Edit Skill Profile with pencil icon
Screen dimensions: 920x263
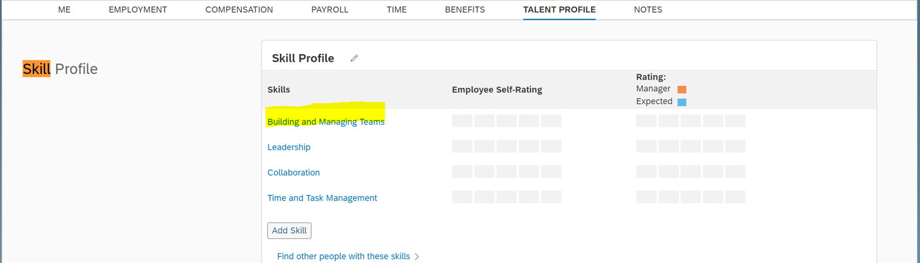(x=354, y=58)
